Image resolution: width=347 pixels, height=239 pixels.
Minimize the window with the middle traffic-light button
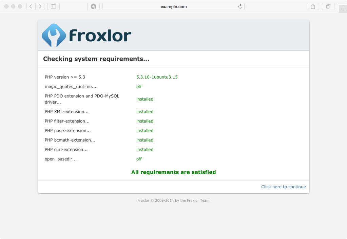[13, 6]
